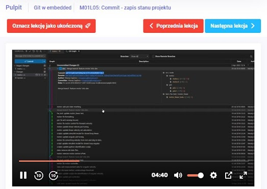Open video in pop-out window
The image size is (267, 189).
pyautogui.click(x=228, y=175)
